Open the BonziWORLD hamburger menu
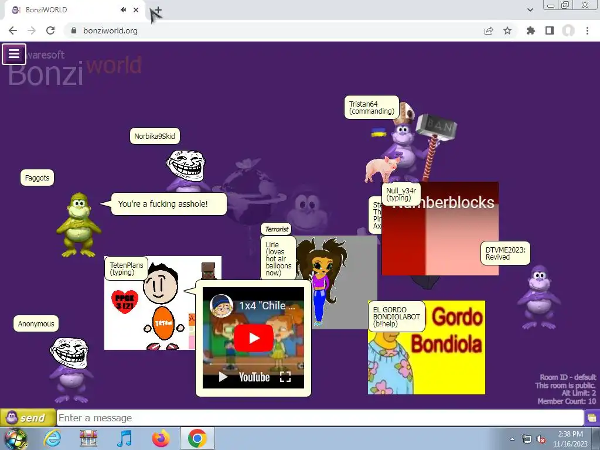The image size is (600, 450). [14, 54]
